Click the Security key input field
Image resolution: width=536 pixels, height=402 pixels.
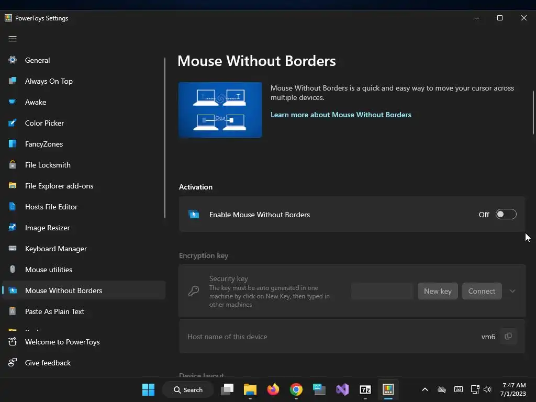[x=382, y=291]
